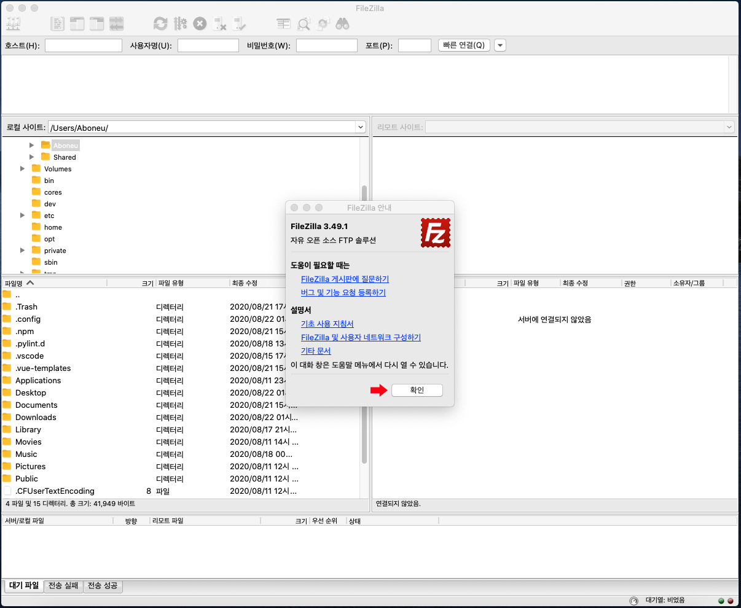
Task: Open the local site path dropdown
Action: [x=361, y=127]
